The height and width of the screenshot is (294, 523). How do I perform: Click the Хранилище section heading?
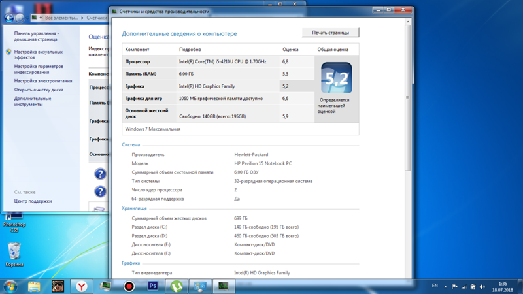tap(135, 208)
